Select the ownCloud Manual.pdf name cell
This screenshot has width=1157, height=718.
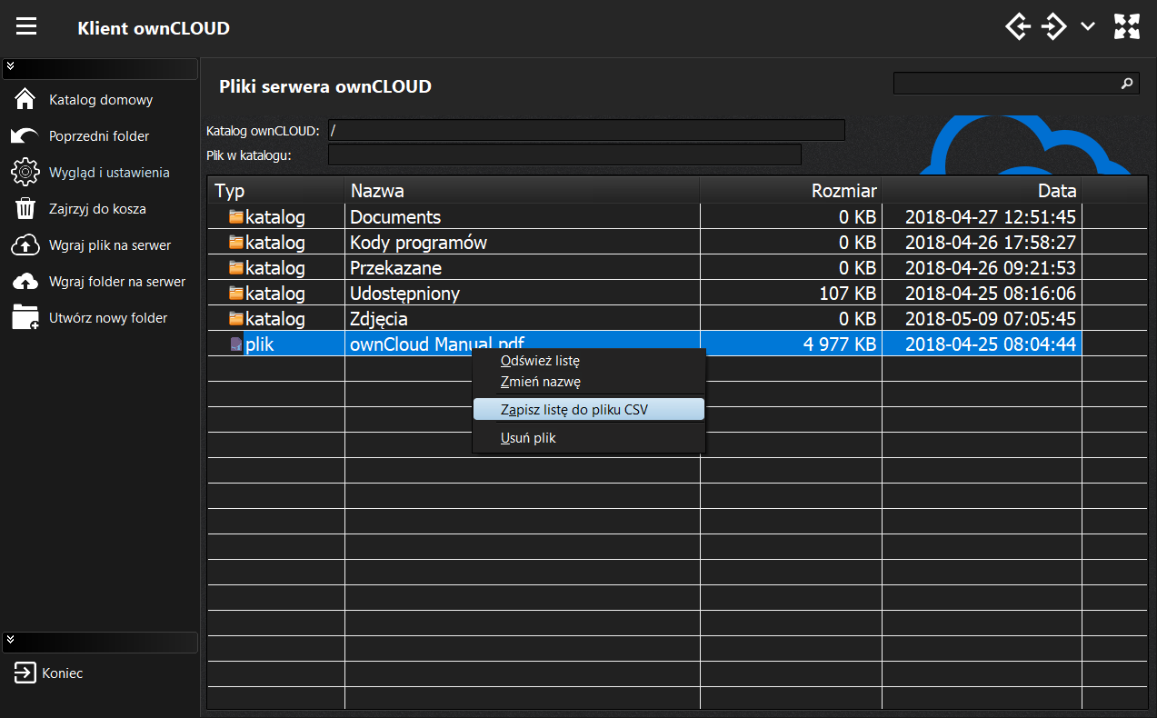(x=523, y=344)
